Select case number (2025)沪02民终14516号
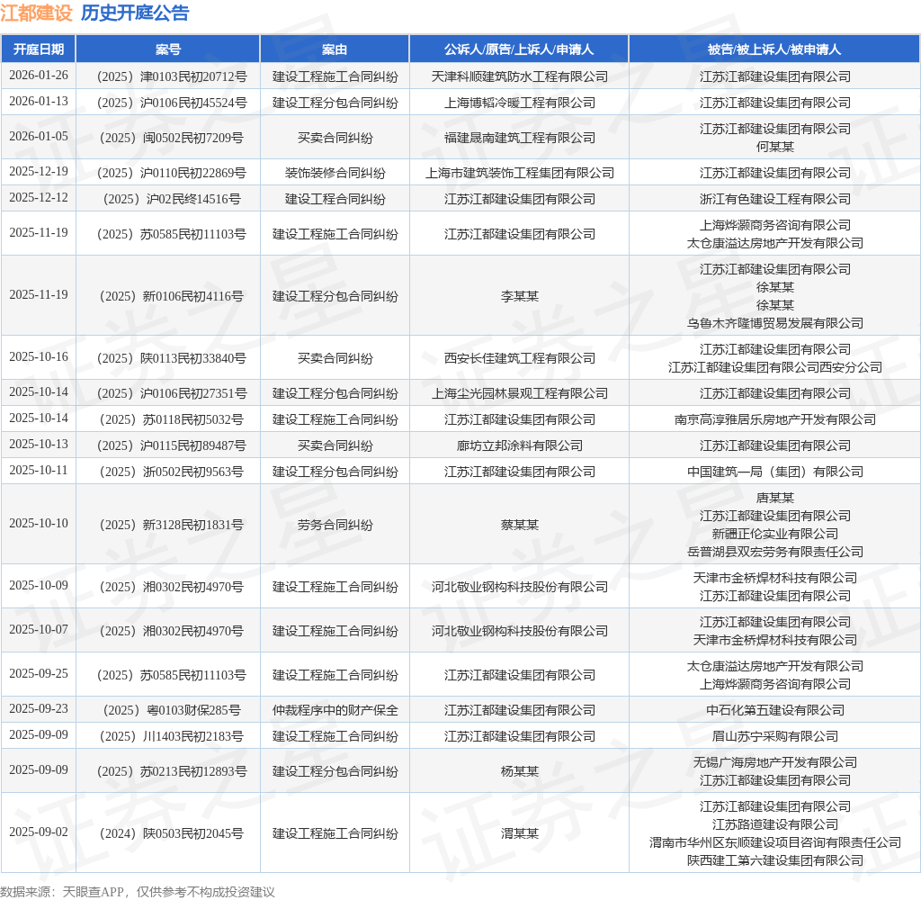The image size is (921, 900). pos(172,199)
